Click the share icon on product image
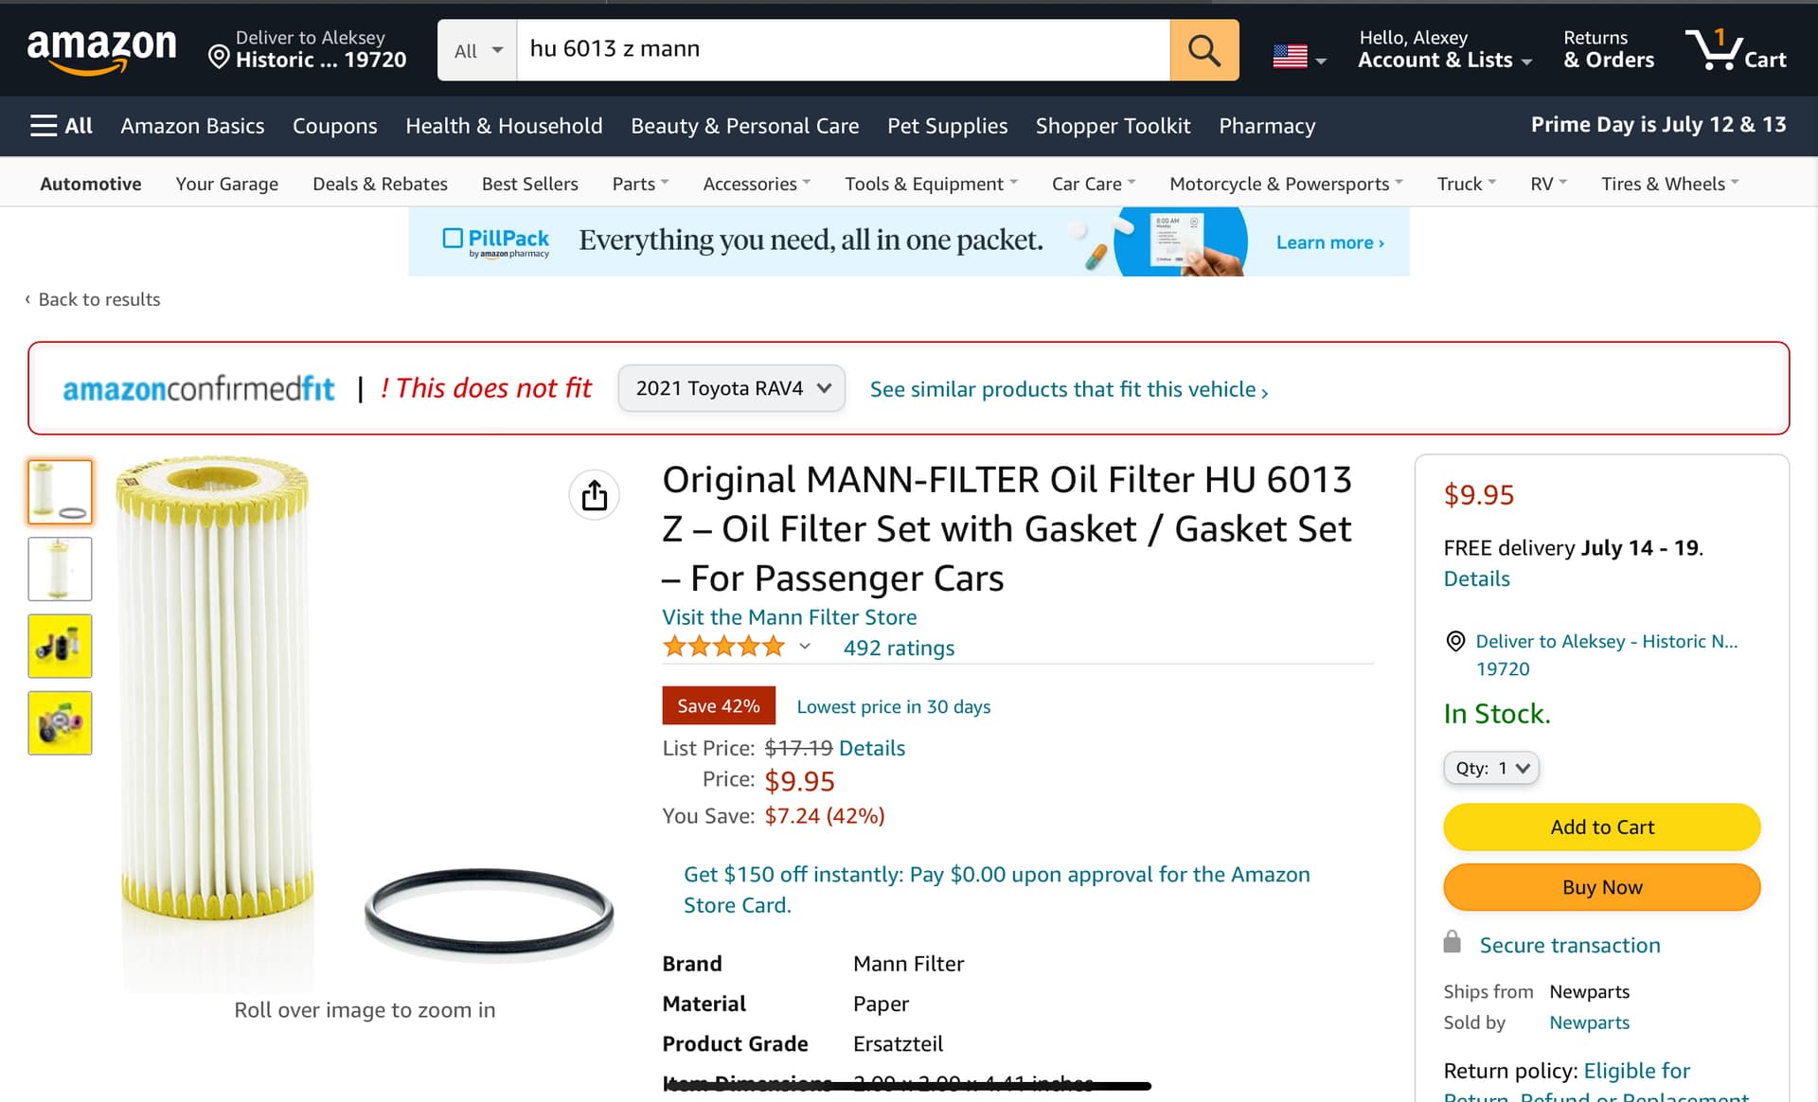Screen dimensions: 1818x1102 594,494
